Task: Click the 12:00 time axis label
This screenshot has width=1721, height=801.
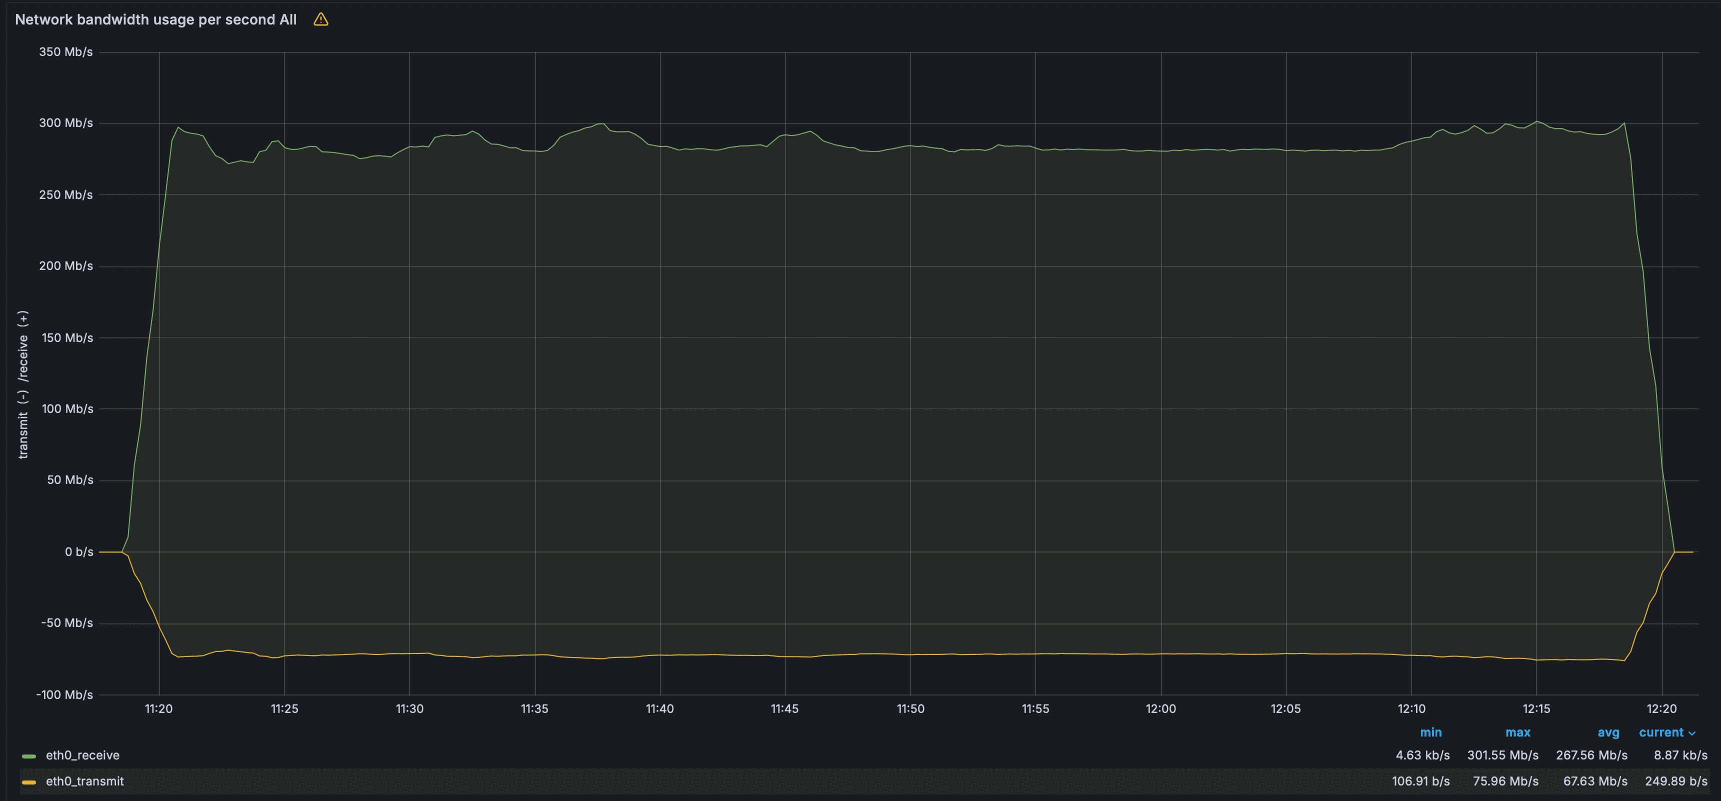Action: click(x=1160, y=709)
